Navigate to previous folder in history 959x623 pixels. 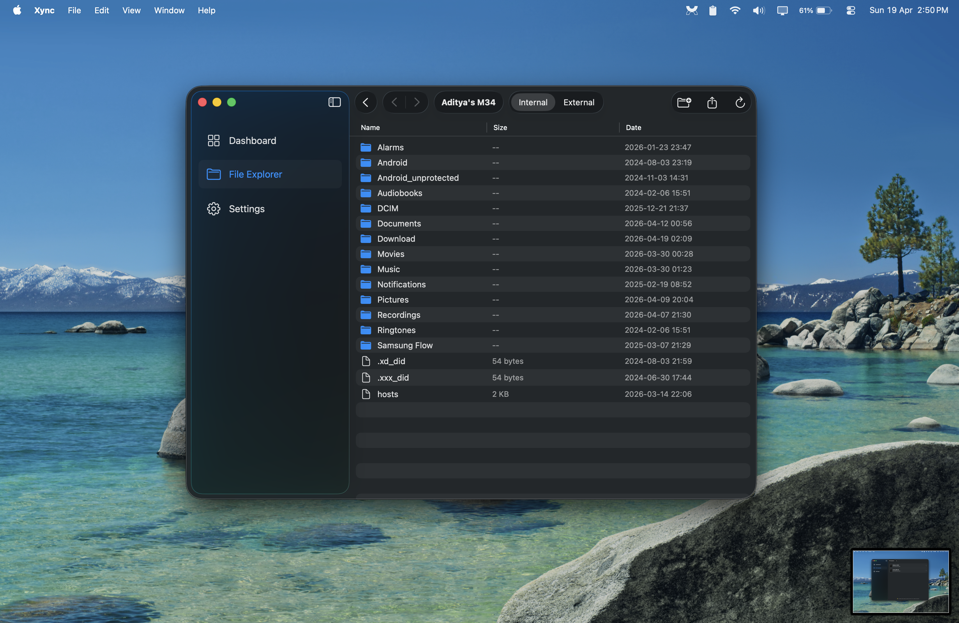pos(395,102)
